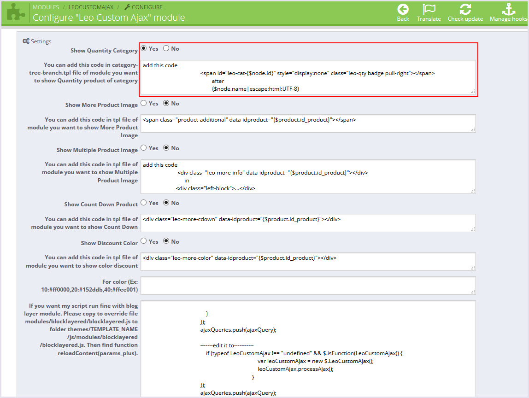Go back using the Back label
This screenshot has height=398, width=529.
403,19
